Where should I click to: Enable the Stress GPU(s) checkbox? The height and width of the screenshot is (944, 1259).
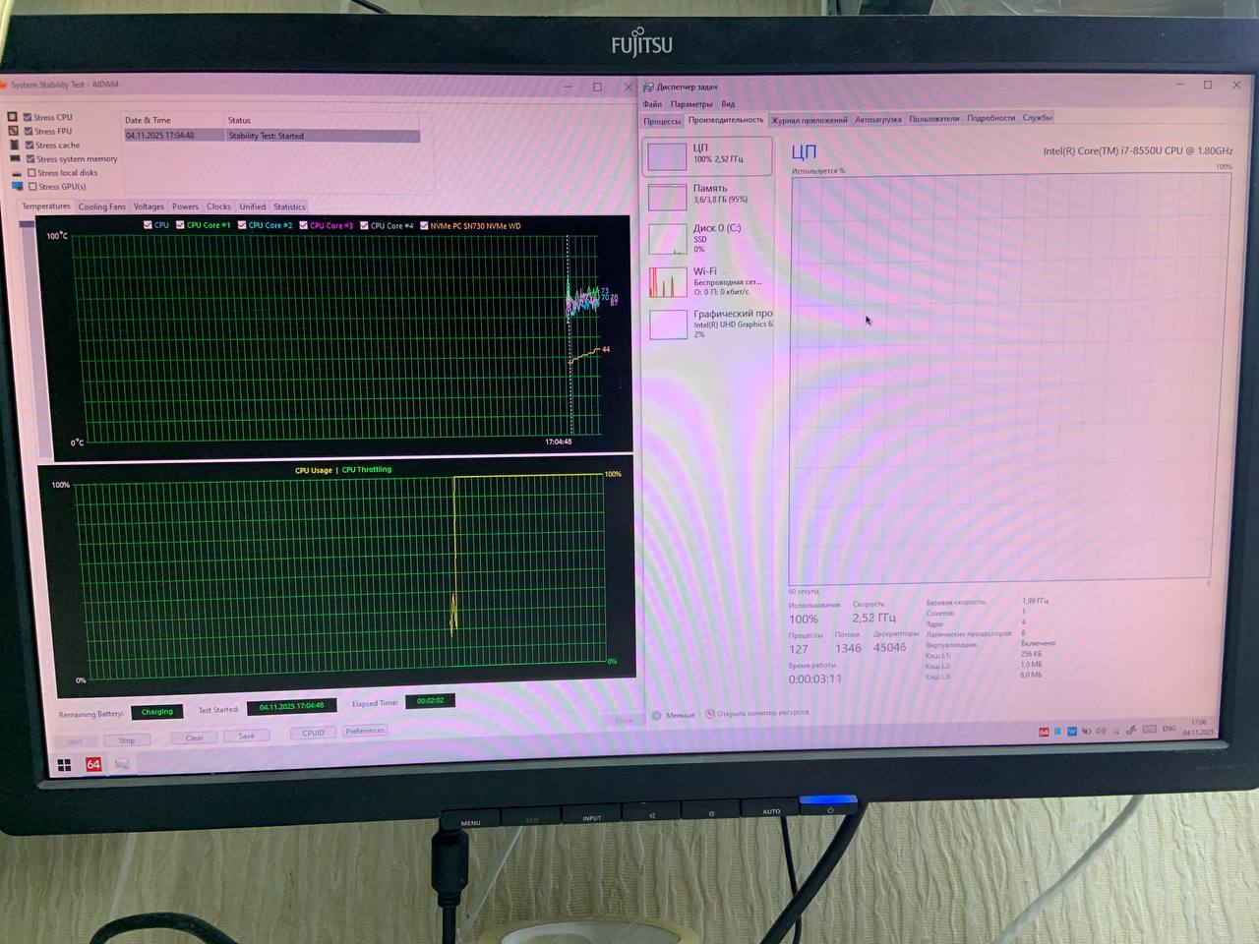click(33, 187)
